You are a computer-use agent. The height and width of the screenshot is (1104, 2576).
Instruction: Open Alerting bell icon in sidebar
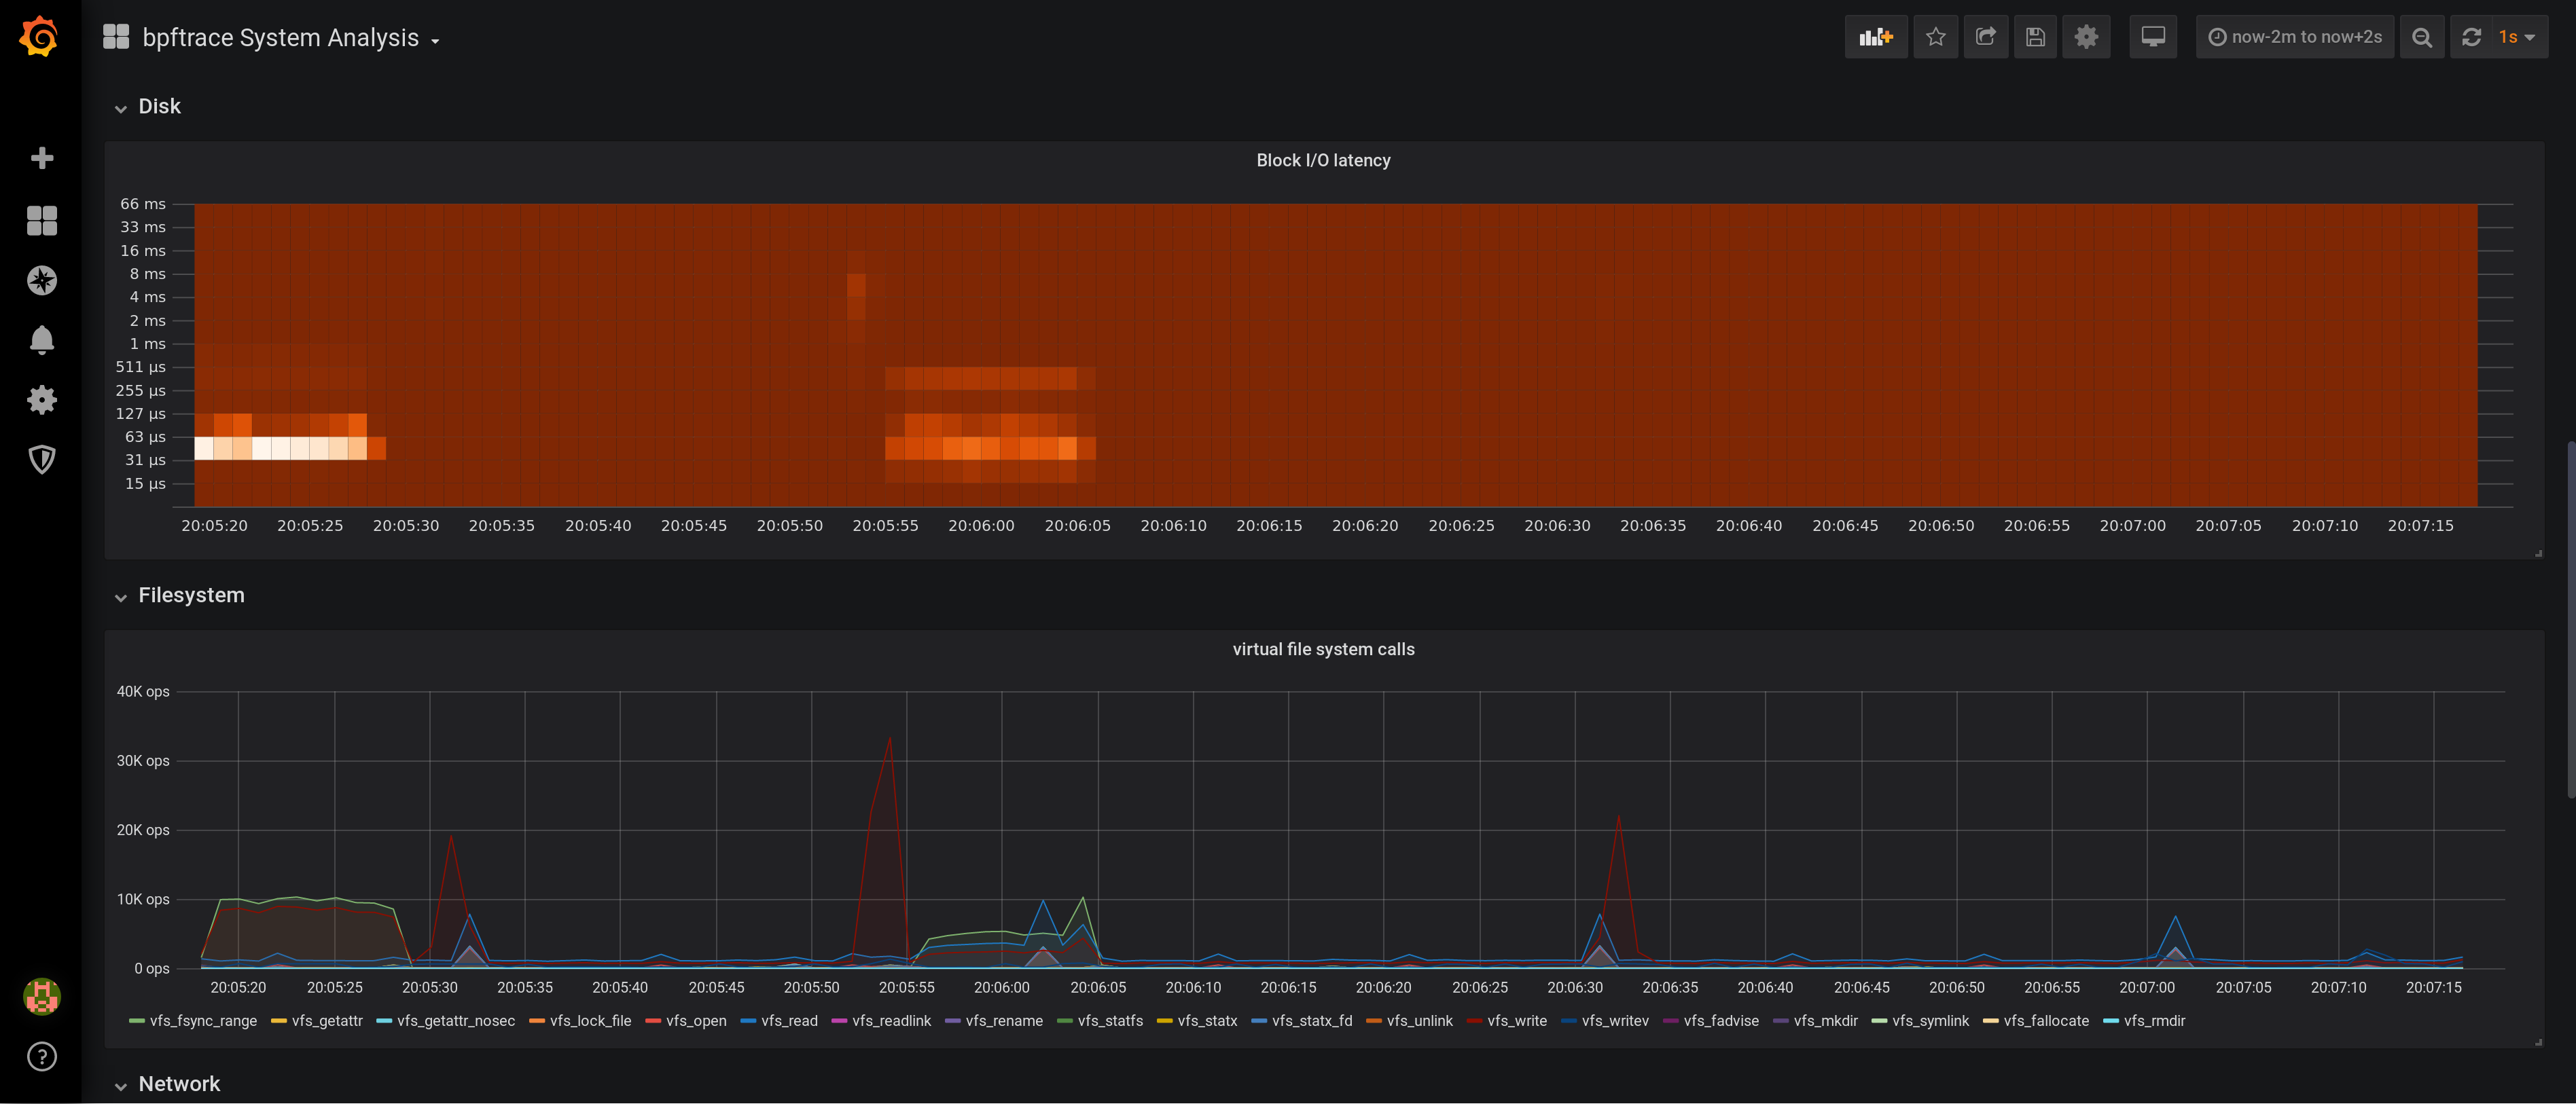(x=41, y=341)
